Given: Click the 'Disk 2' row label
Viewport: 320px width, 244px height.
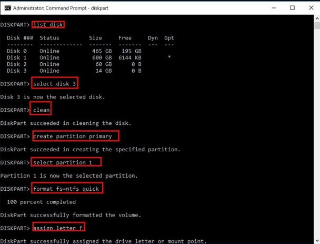Looking at the screenshot, I should pos(16,64).
